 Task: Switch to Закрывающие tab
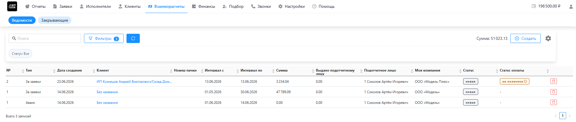(x=55, y=20)
